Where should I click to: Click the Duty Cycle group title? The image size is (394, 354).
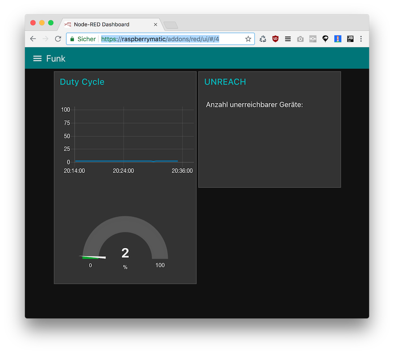(82, 82)
